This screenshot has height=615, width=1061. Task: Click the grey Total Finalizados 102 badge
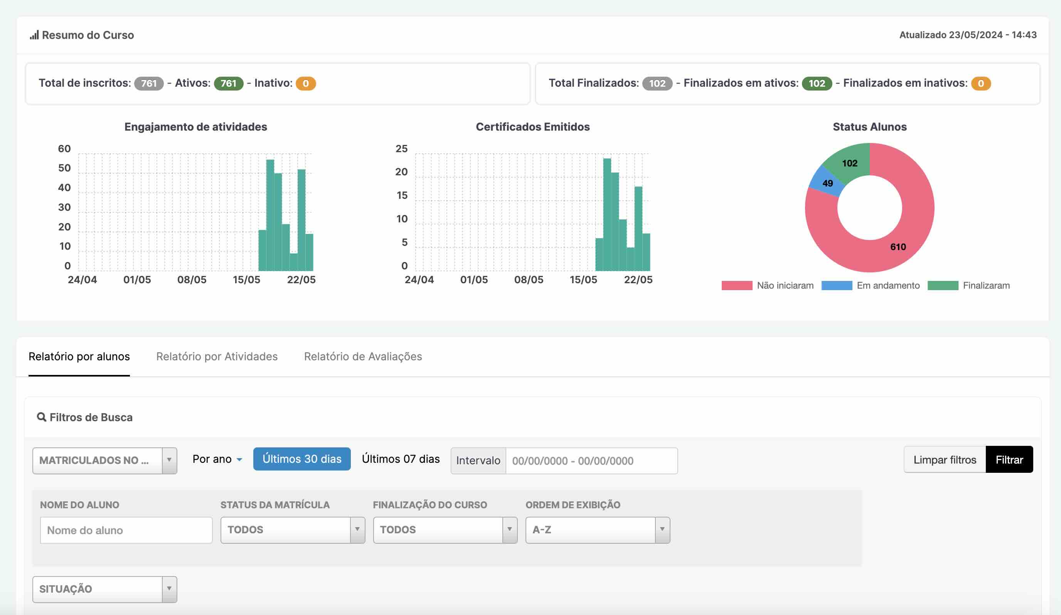click(657, 83)
